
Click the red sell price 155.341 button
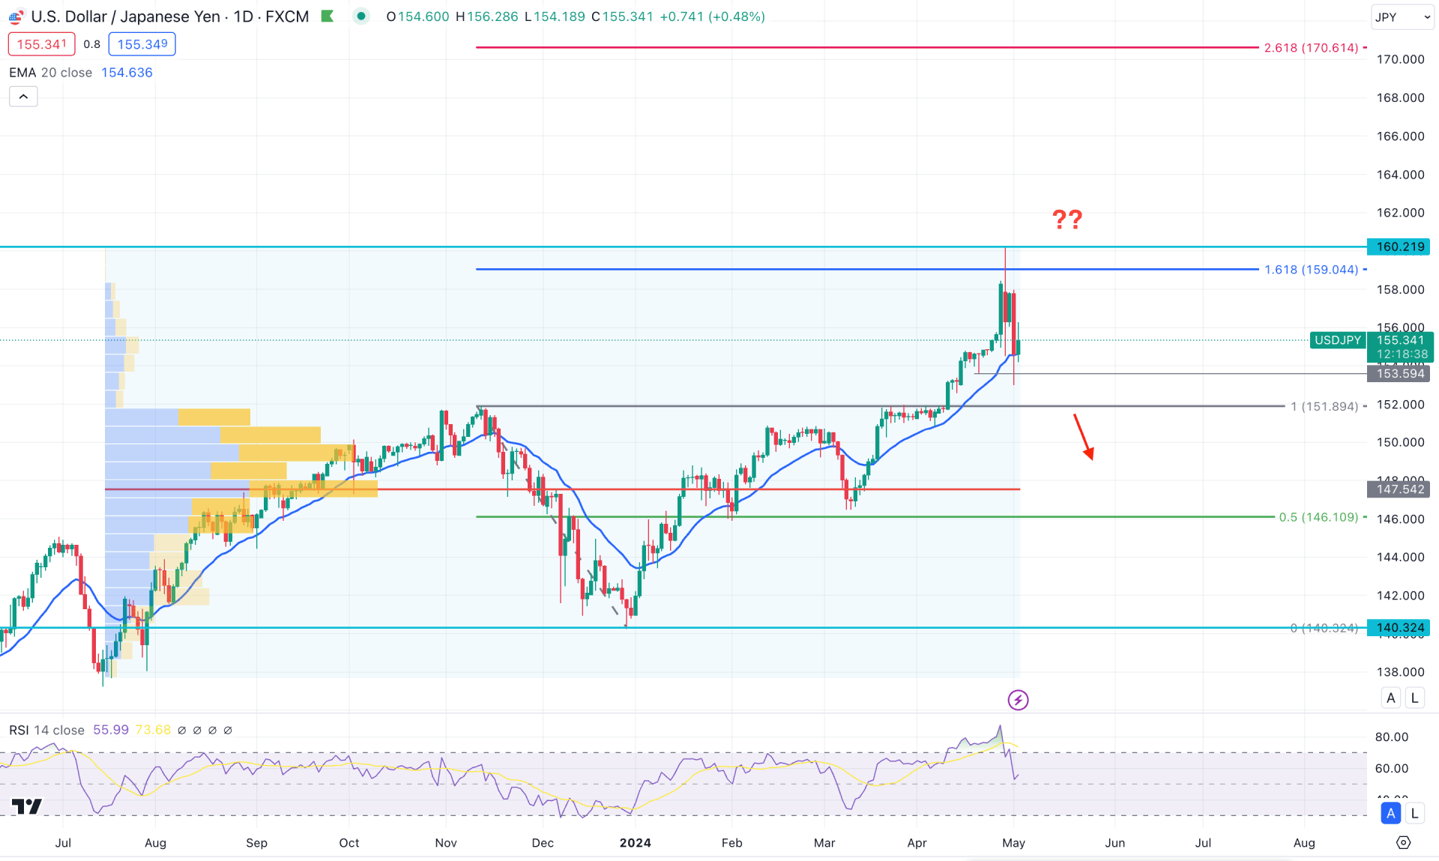[42, 44]
